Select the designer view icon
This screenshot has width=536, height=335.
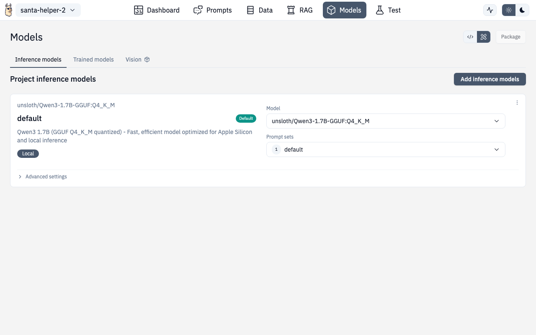484,37
